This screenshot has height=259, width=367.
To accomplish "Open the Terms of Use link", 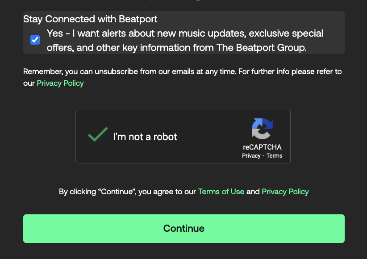I will (221, 192).
